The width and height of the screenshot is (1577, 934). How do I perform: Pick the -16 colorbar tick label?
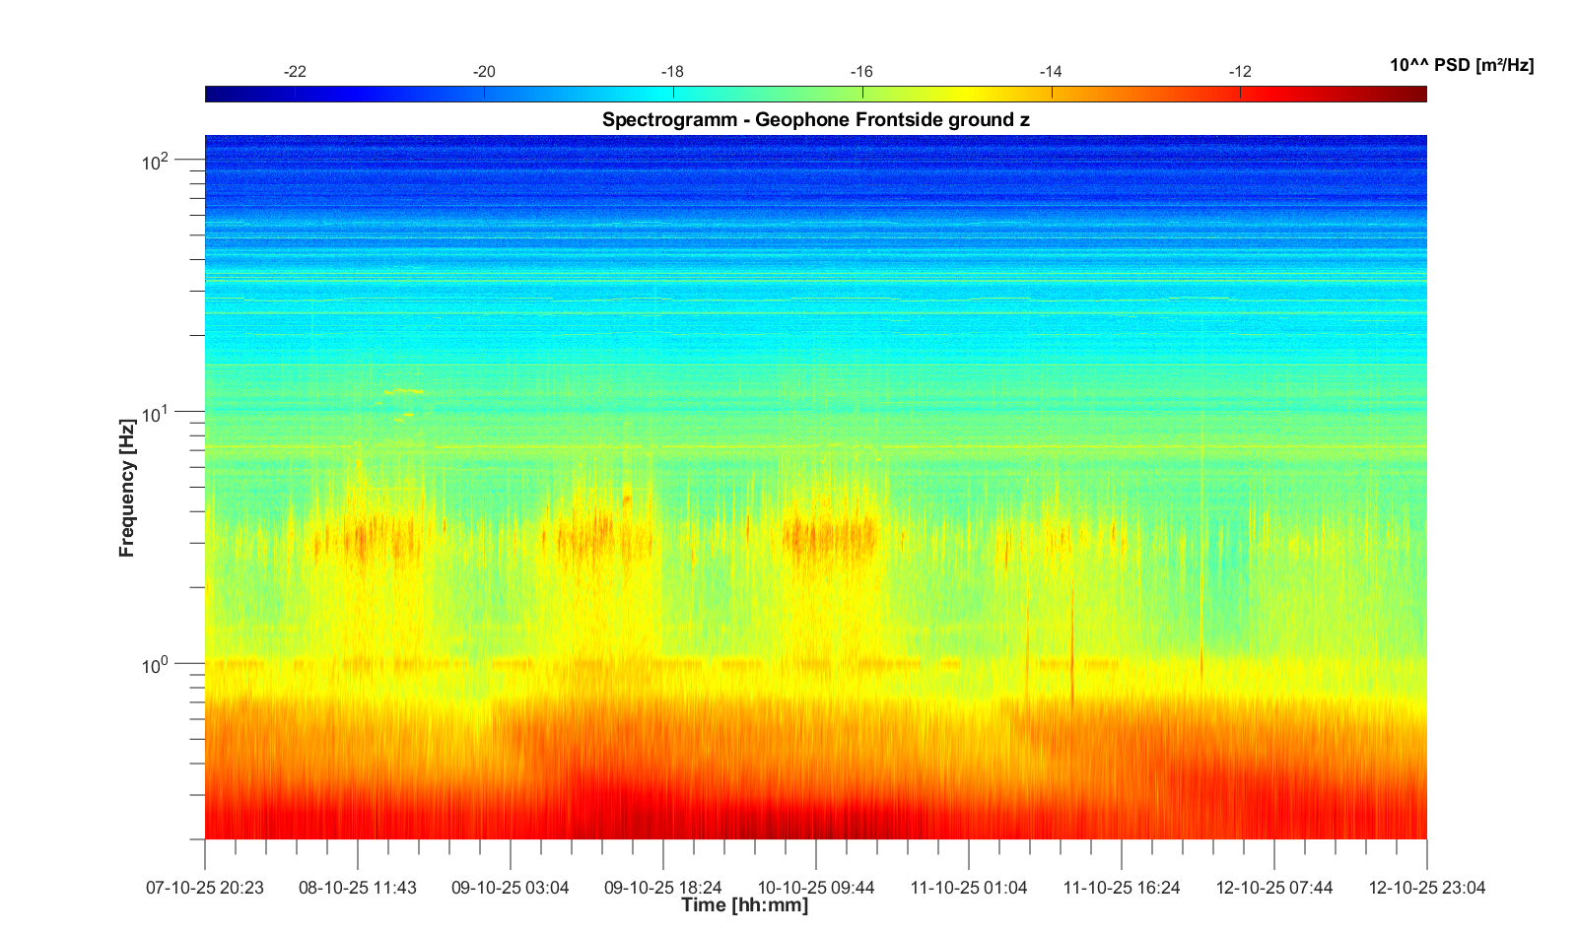coord(861,72)
